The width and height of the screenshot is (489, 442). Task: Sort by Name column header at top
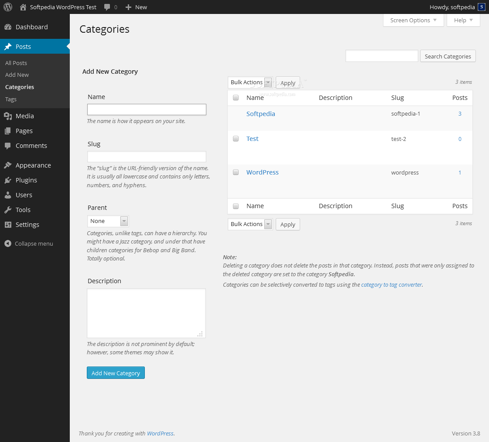tap(255, 98)
